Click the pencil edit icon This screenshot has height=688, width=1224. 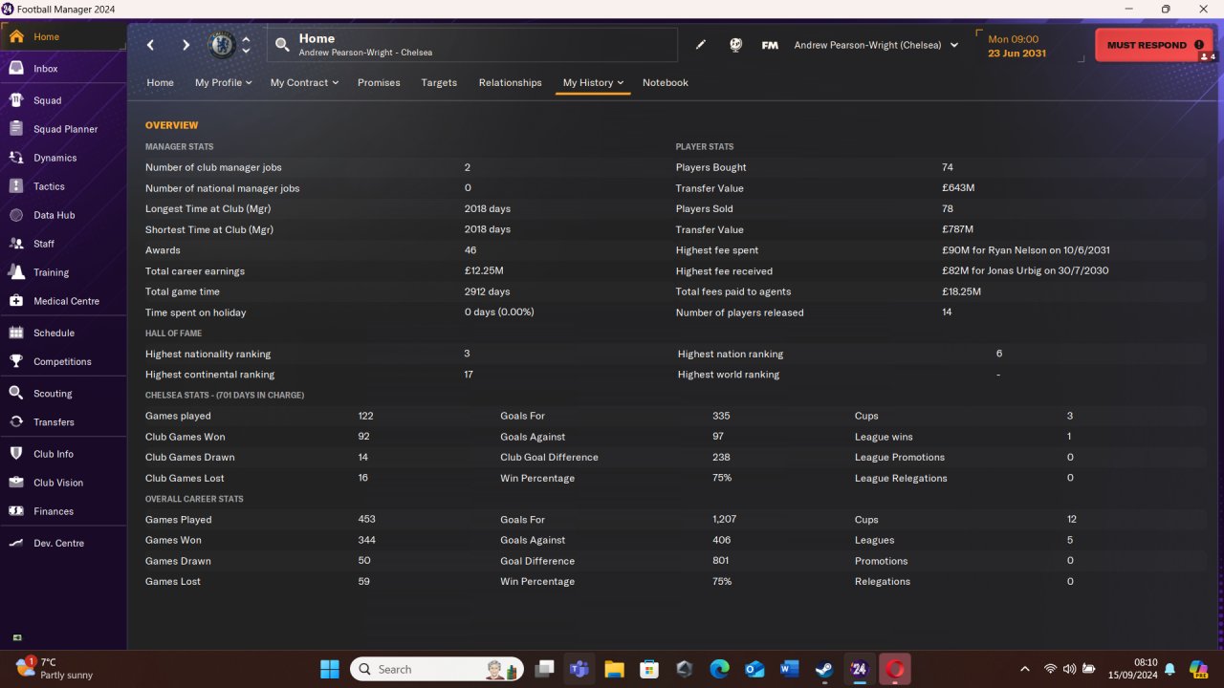(x=701, y=45)
